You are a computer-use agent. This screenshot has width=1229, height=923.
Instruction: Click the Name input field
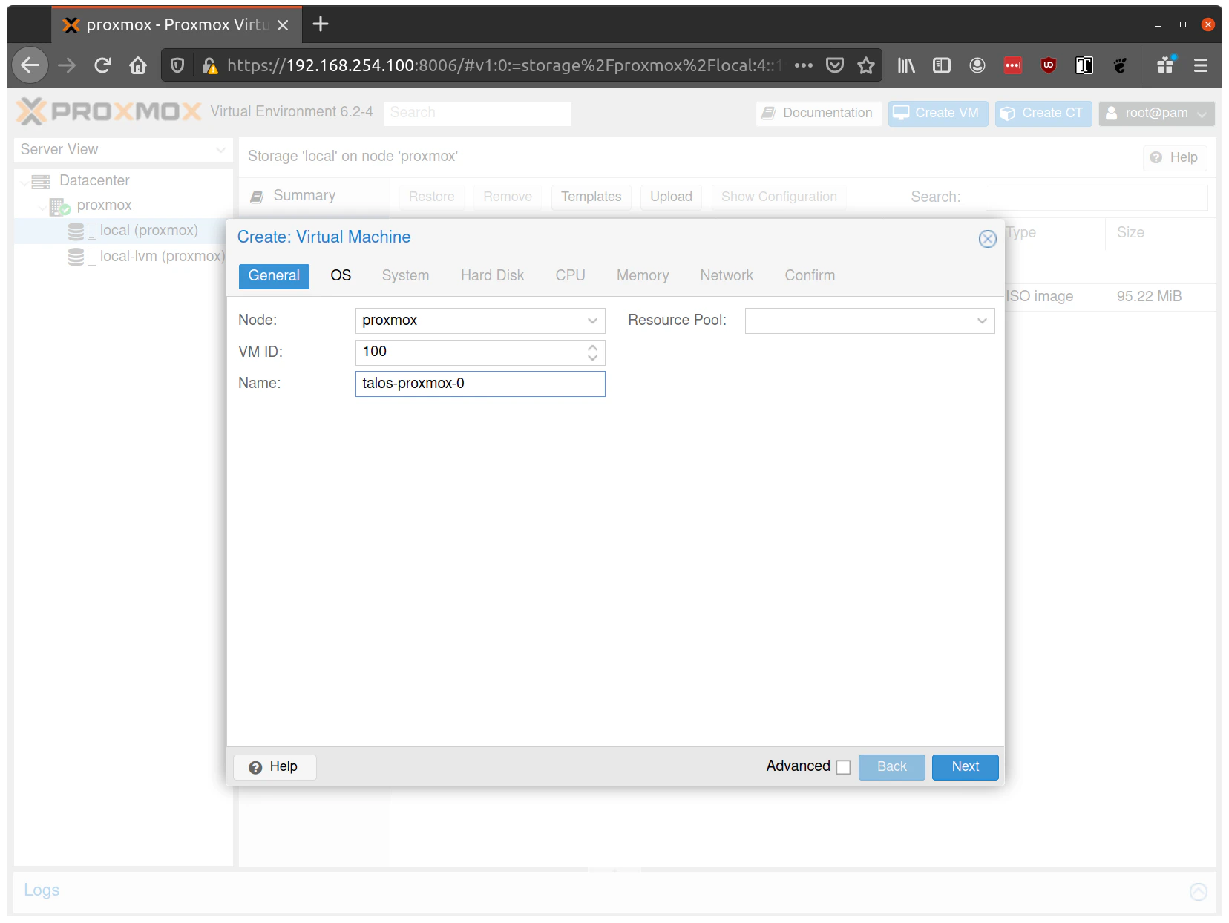pyautogui.click(x=480, y=384)
